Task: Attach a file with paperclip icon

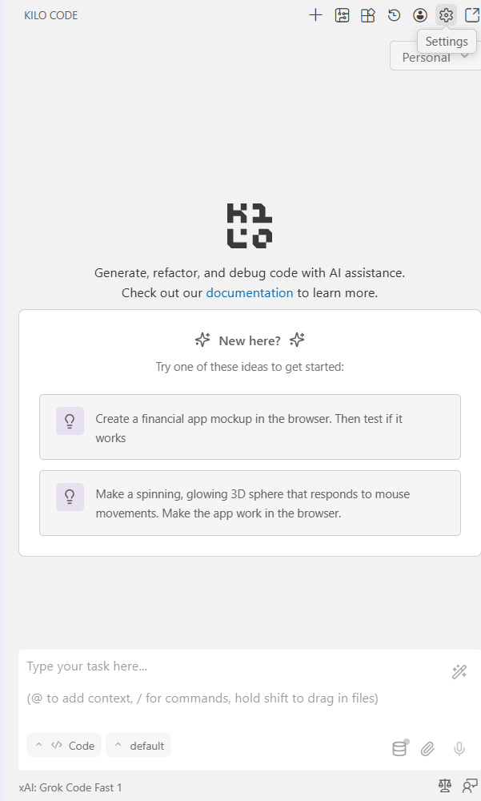Action: 428,749
